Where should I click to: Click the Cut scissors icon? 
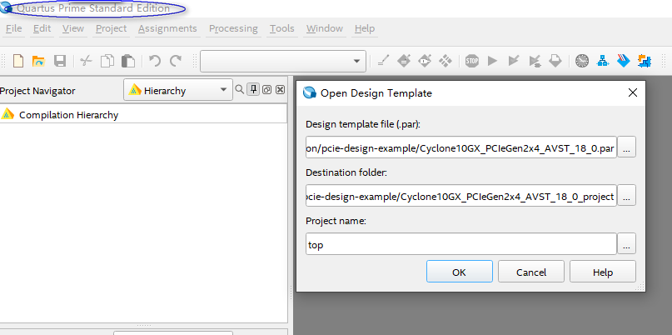tap(86, 61)
